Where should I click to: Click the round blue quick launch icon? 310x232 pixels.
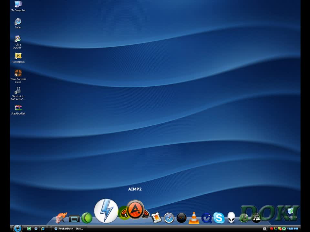click(x=36, y=229)
